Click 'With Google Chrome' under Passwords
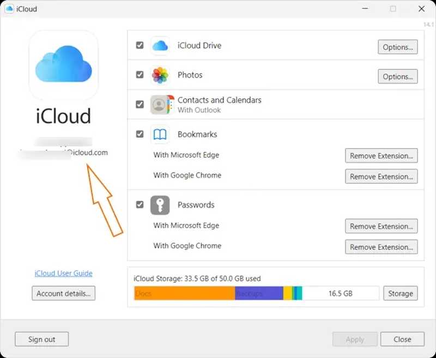The width and height of the screenshot is (436, 358). [x=187, y=246]
